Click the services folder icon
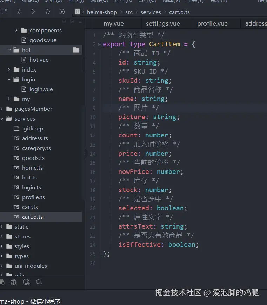The image size is (267, 305). [x=9, y=118]
